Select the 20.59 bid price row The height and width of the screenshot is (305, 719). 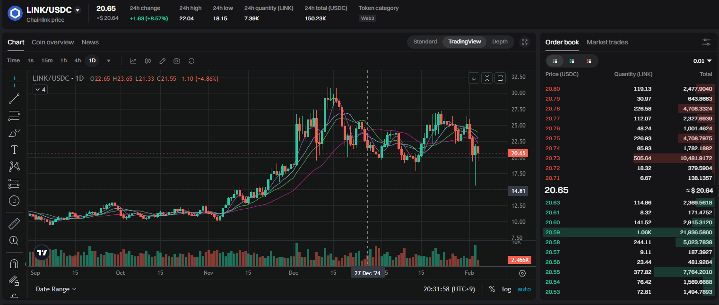(629, 232)
